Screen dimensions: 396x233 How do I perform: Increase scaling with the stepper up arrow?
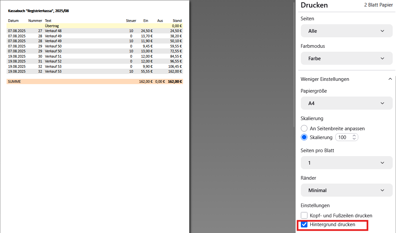click(x=354, y=135)
